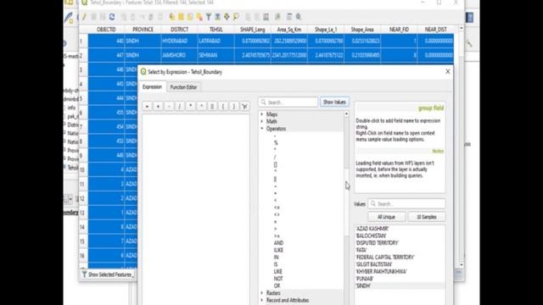The width and height of the screenshot is (543, 305).
Task: Insert the opening parenthesis button
Action: (x=222, y=106)
